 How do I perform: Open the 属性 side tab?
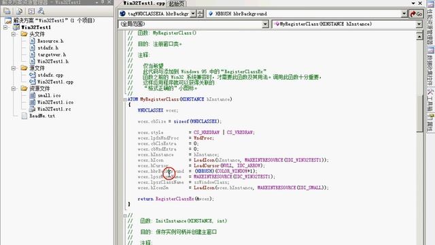(x=430, y=122)
